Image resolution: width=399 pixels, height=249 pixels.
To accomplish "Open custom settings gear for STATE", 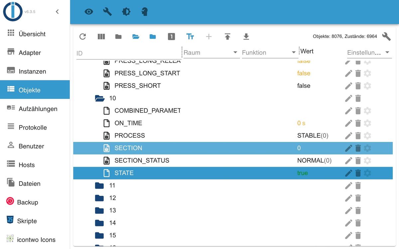I will point(367,173).
